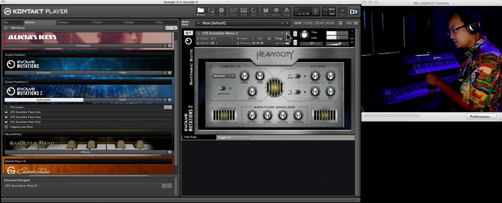Toggle the Master FX off/on switch
The height and width of the screenshot is (203, 502).
(x=223, y=88)
